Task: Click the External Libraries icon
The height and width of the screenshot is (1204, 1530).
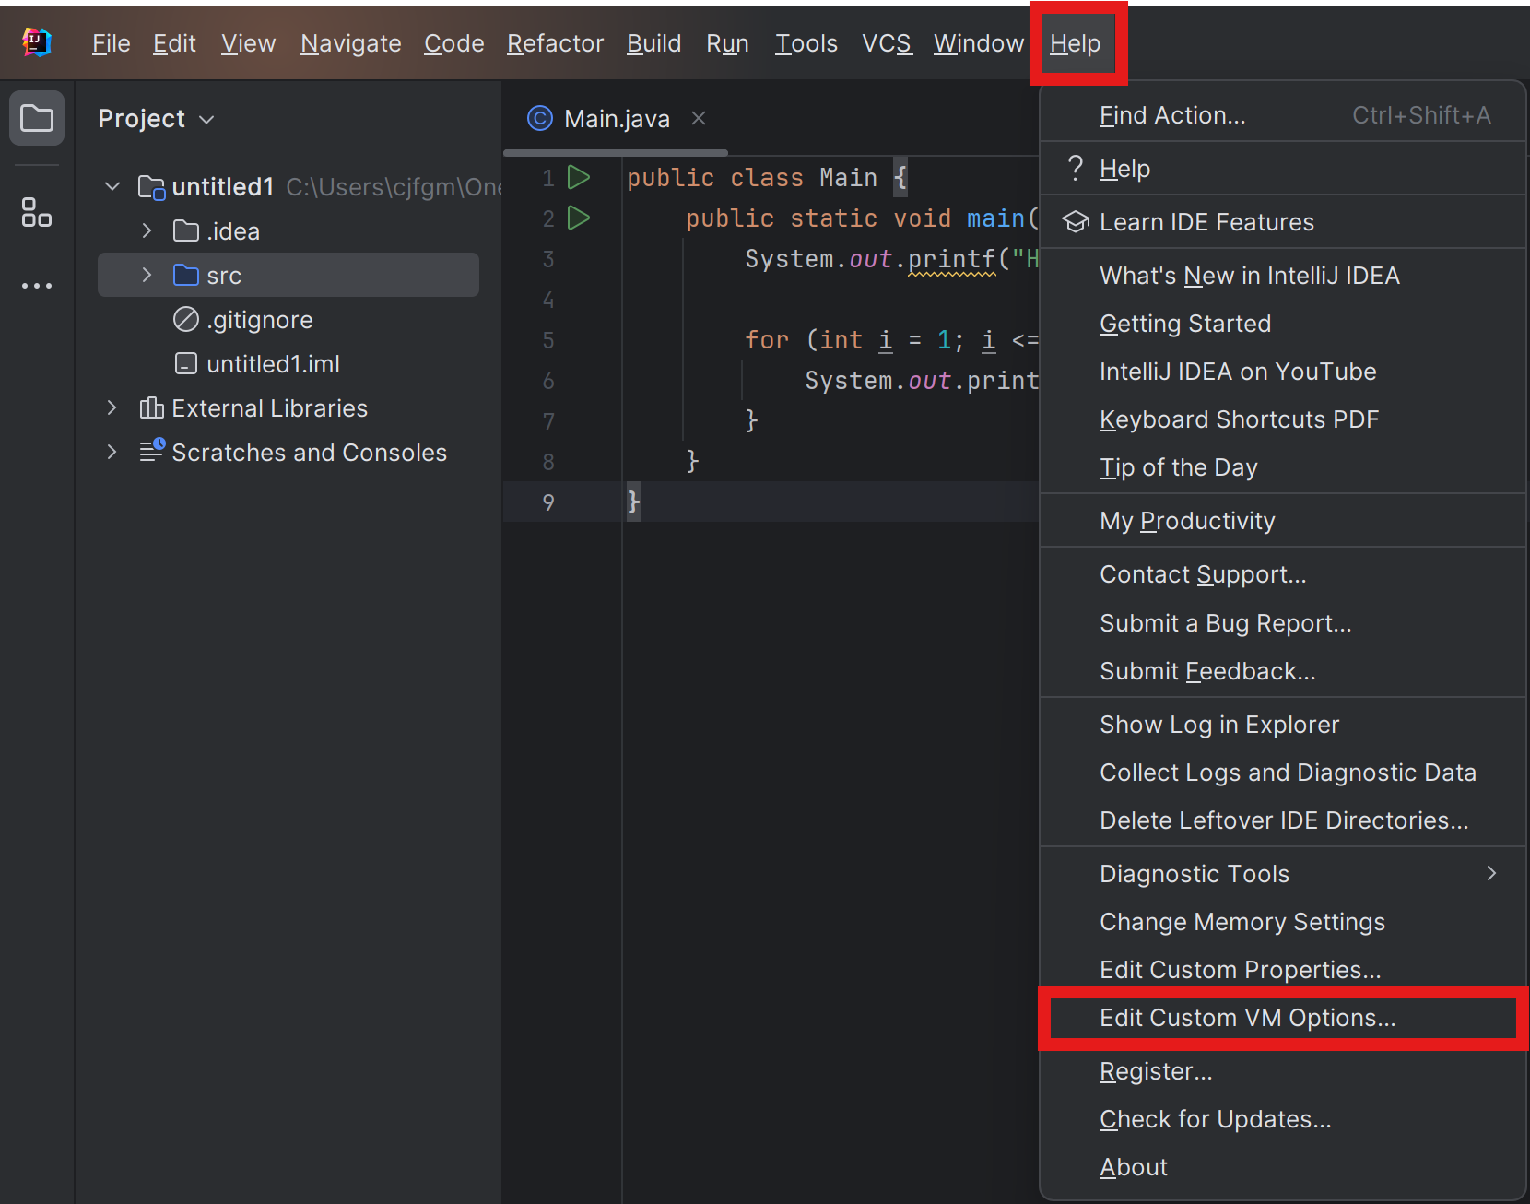Action: click(x=151, y=407)
